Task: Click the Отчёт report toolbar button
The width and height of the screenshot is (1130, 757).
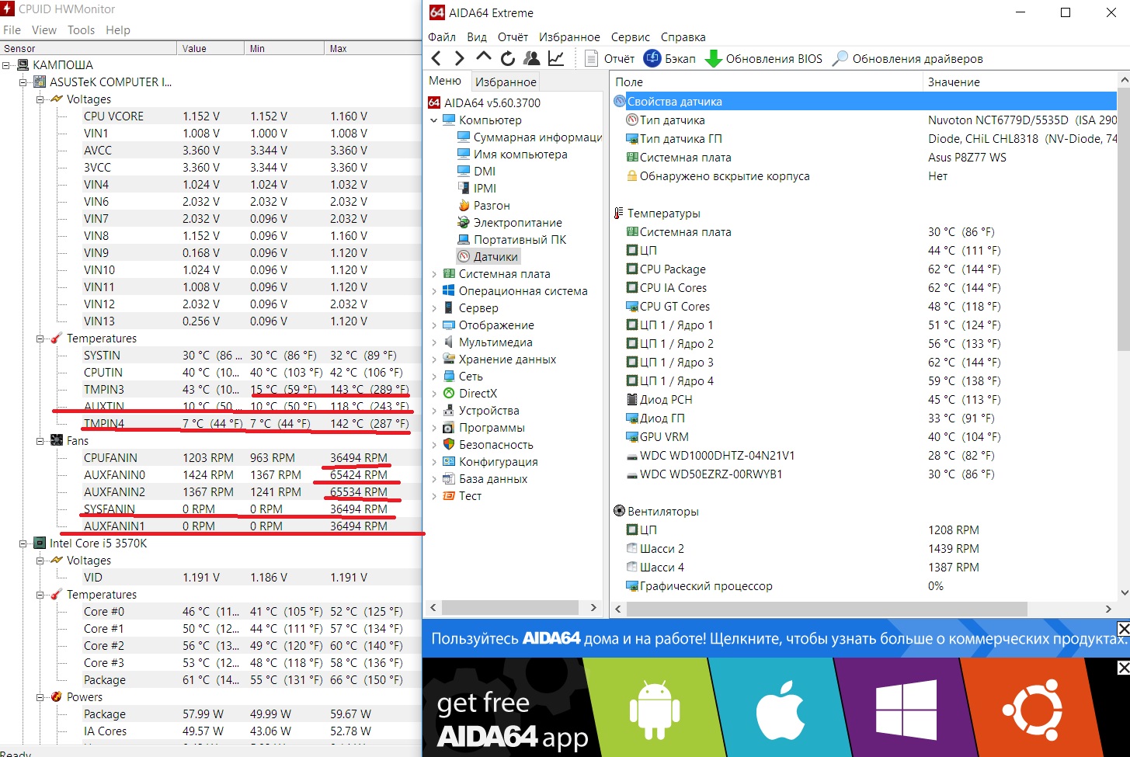Action: pos(610,58)
